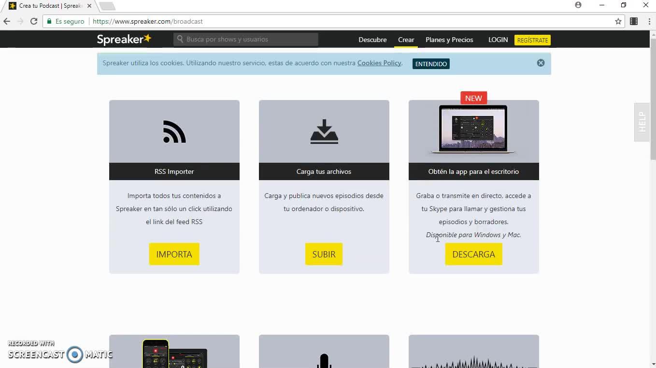Close the 'Crea tu Podcast' browser tab
Viewport: 656px width, 368px height.
[89, 6]
